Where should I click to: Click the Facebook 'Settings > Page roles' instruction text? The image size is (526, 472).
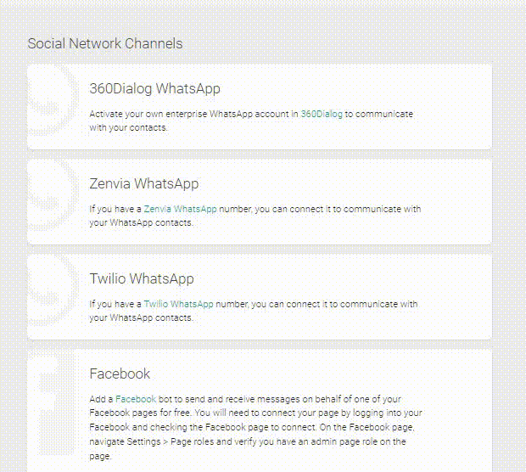246,442
